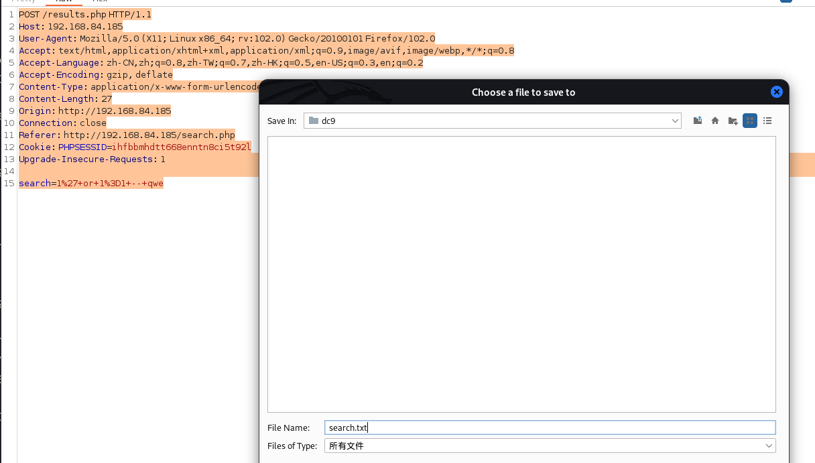Click the Upgrade-Insecure-Requests header line
Viewport: 815px width, 463px height.
point(92,159)
